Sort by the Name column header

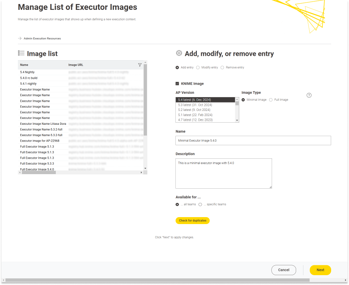click(x=24, y=65)
